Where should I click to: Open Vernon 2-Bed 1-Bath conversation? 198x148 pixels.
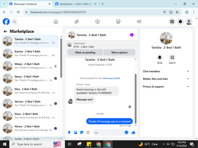(x=30, y=103)
